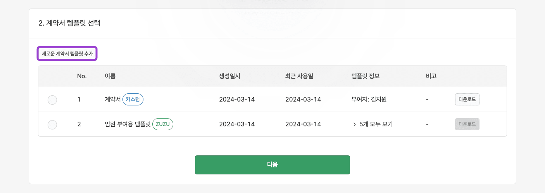Click the 비고 column header
Image resolution: width=545 pixels, height=193 pixels.
pyautogui.click(x=431, y=76)
